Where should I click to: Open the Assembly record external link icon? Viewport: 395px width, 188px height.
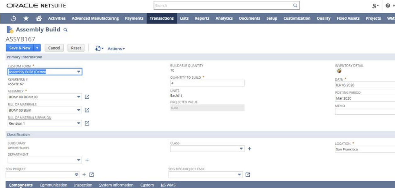pyautogui.click(x=87, y=97)
